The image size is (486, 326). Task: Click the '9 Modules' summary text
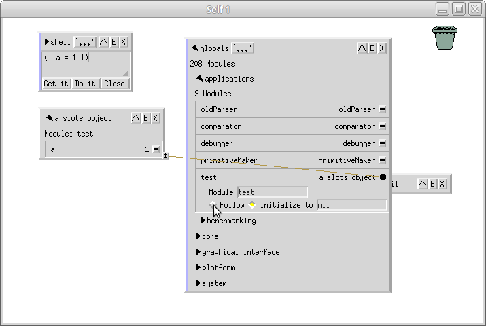[x=213, y=94]
